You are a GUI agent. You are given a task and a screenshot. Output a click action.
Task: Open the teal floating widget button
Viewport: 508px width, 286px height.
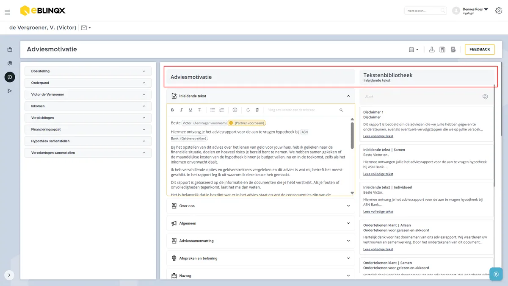496,274
